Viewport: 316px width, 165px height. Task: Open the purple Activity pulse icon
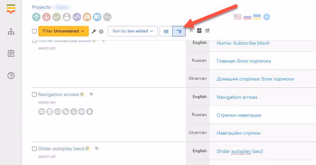click(77, 17)
